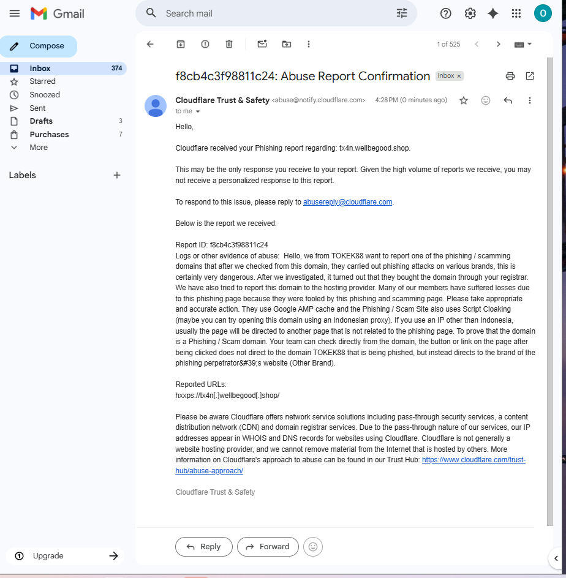Open toolbar More options menu

(309, 44)
